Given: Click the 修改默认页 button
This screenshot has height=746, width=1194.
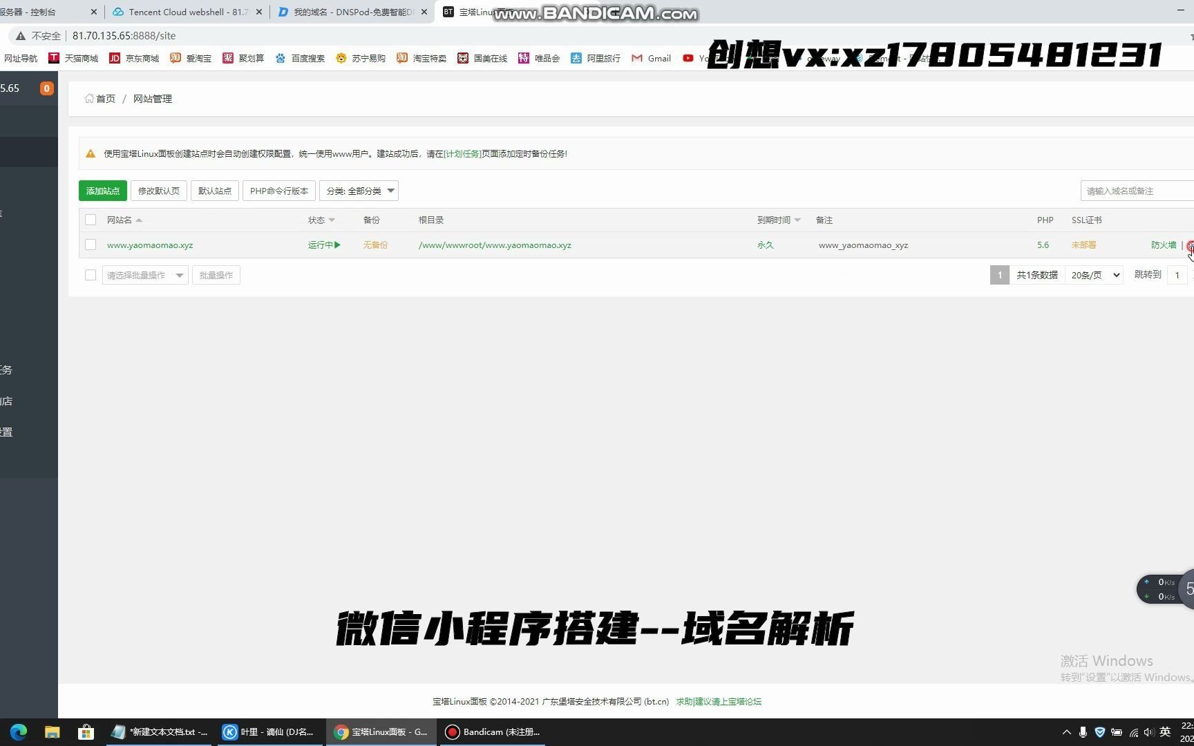Looking at the screenshot, I should (159, 191).
